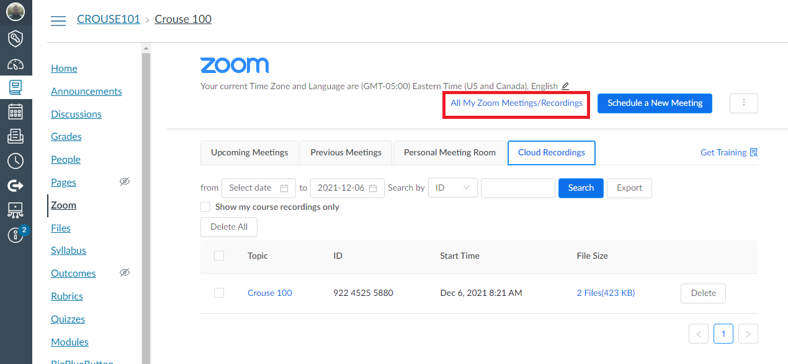Switch to the Previous Meetings tab

(x=346, y=152)
